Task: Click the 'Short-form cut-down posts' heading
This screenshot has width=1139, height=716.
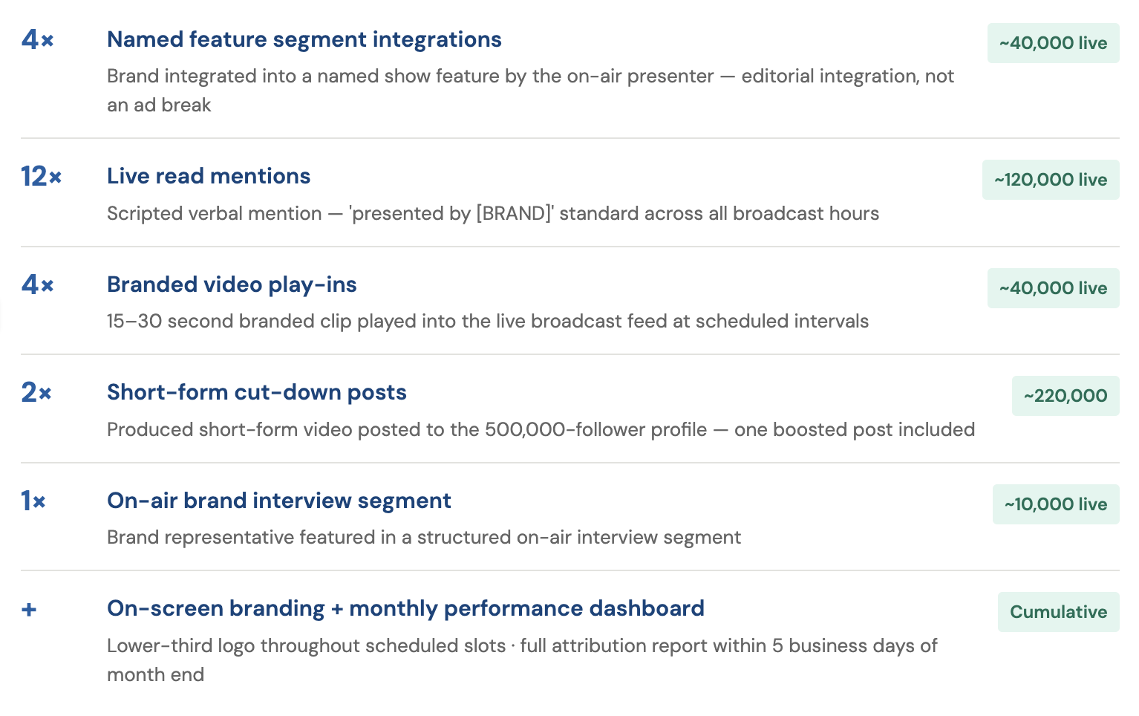Action: click(257, 392)
